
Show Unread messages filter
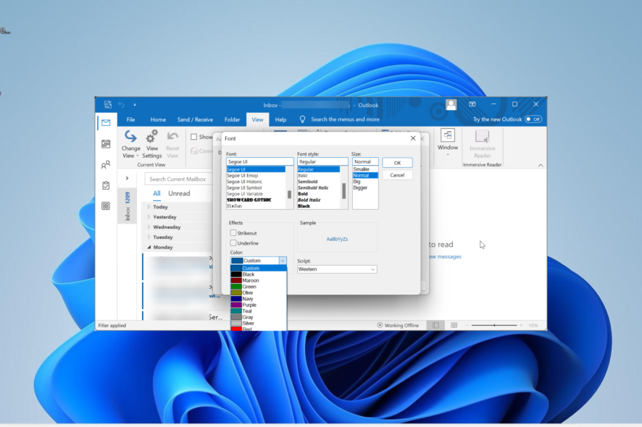coord(179,193)
